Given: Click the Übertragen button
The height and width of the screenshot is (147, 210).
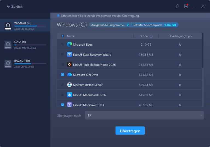Looking at the screenshot, I should tap(130, 131).
